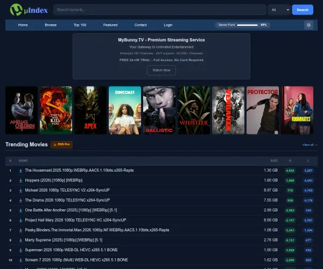Open Peaky.Blinders.The.Immortal.Man.2026 torrent link

97,230
